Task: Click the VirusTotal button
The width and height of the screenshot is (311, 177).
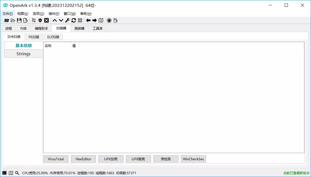Action: [56, 159]
